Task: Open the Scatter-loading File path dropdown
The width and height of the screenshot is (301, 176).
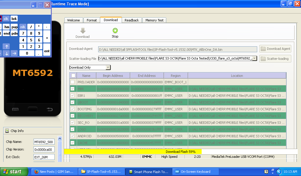Action: pos(255,59)
